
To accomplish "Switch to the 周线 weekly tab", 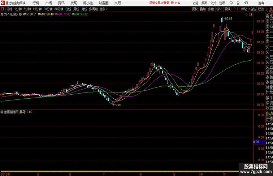I will 76,9.
